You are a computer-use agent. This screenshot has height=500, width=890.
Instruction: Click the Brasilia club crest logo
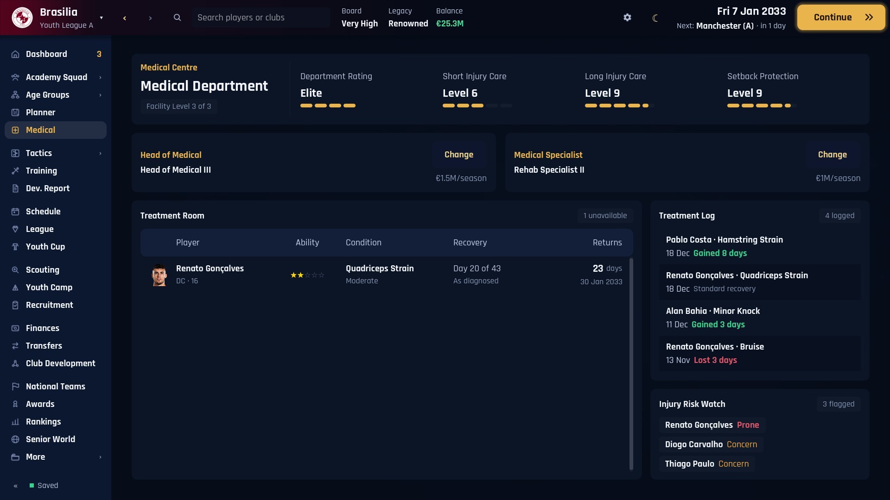point(22,18)
